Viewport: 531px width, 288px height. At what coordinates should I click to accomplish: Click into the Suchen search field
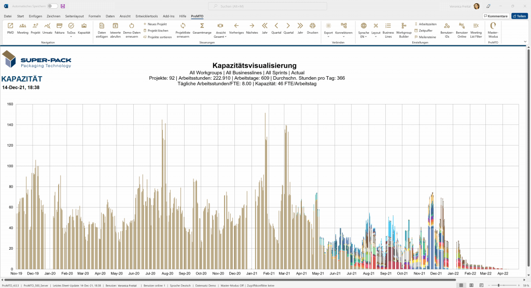(x=264, y=6)
